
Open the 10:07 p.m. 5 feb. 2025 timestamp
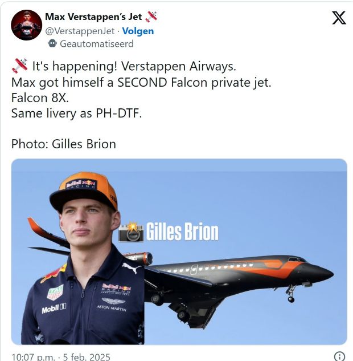pyautogui.click(x=61, y=356)
